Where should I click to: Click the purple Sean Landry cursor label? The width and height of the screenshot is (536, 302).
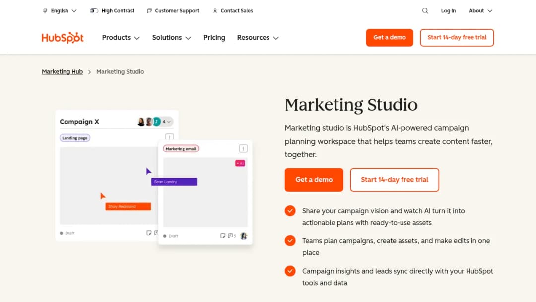[x=174, y=182]
